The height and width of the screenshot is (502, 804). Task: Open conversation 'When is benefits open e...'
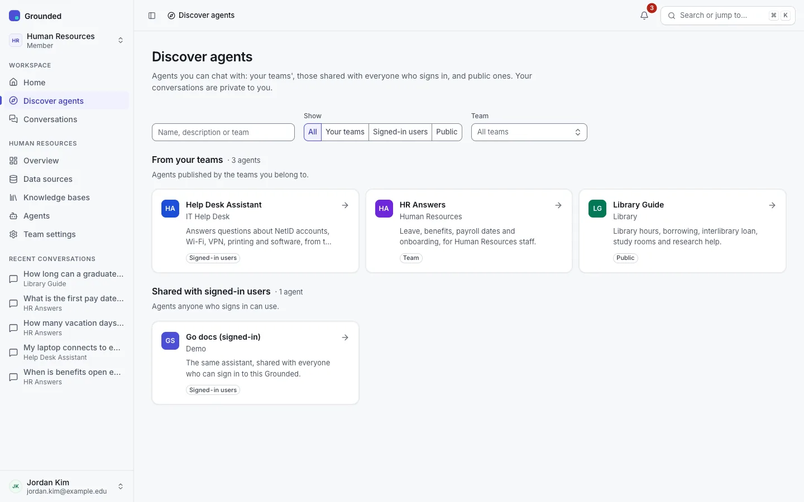(x=67, y=377)
